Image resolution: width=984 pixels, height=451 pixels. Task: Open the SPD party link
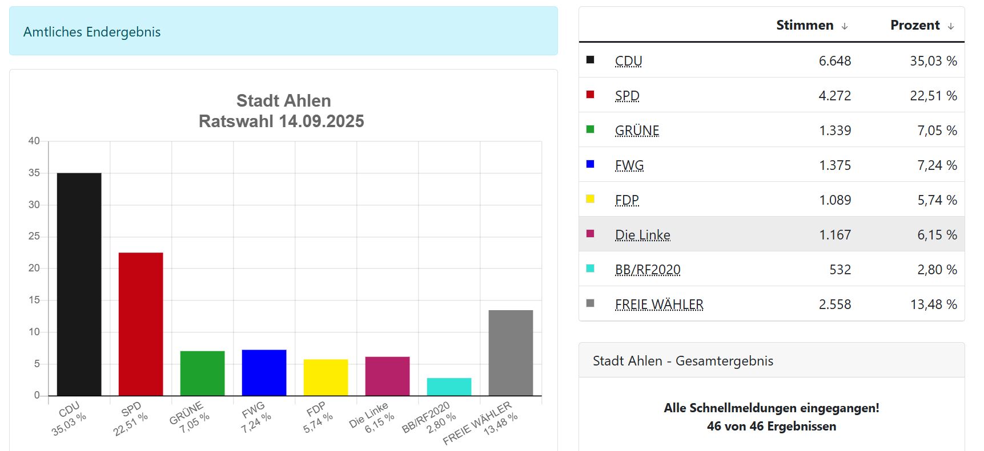coord(627,96)
